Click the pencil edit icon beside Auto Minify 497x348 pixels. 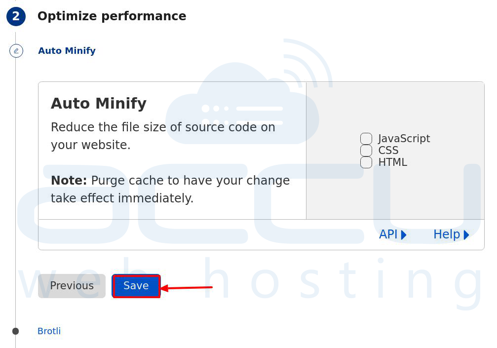(x=16, y=51)
